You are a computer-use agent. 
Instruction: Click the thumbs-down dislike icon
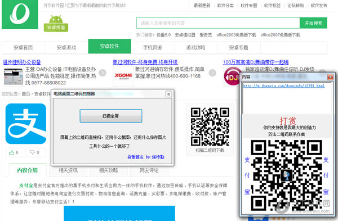click(x=32, y=152)
